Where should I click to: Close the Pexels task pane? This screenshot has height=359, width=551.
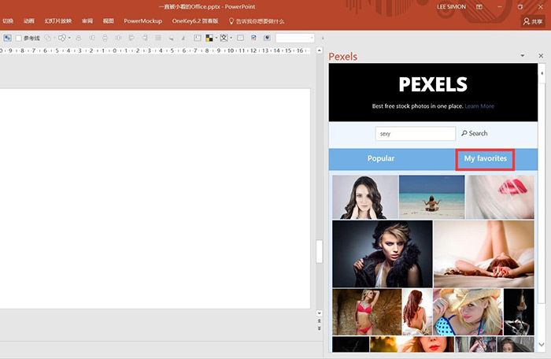(x=541, y=56)
